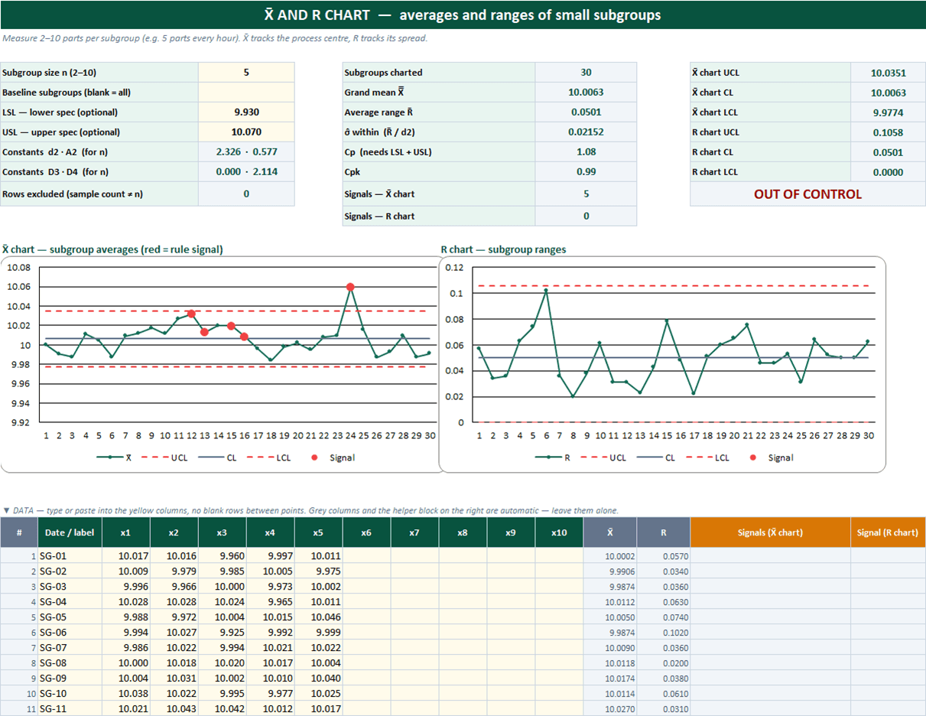The height and width of the screenshot is (716, 926).
Task: Click the D3 · D4 constants value cell
Action: (246, 172)
